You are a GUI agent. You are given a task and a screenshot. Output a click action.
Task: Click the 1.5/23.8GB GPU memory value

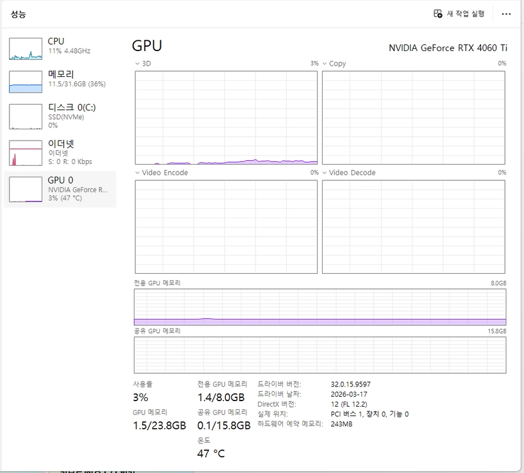159,426
